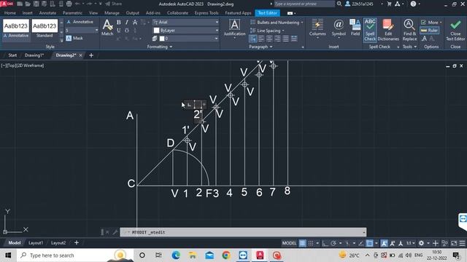Select the Standard text style thumbnail
Viewport: 467px width, 262px height.
tap(45, 29)
